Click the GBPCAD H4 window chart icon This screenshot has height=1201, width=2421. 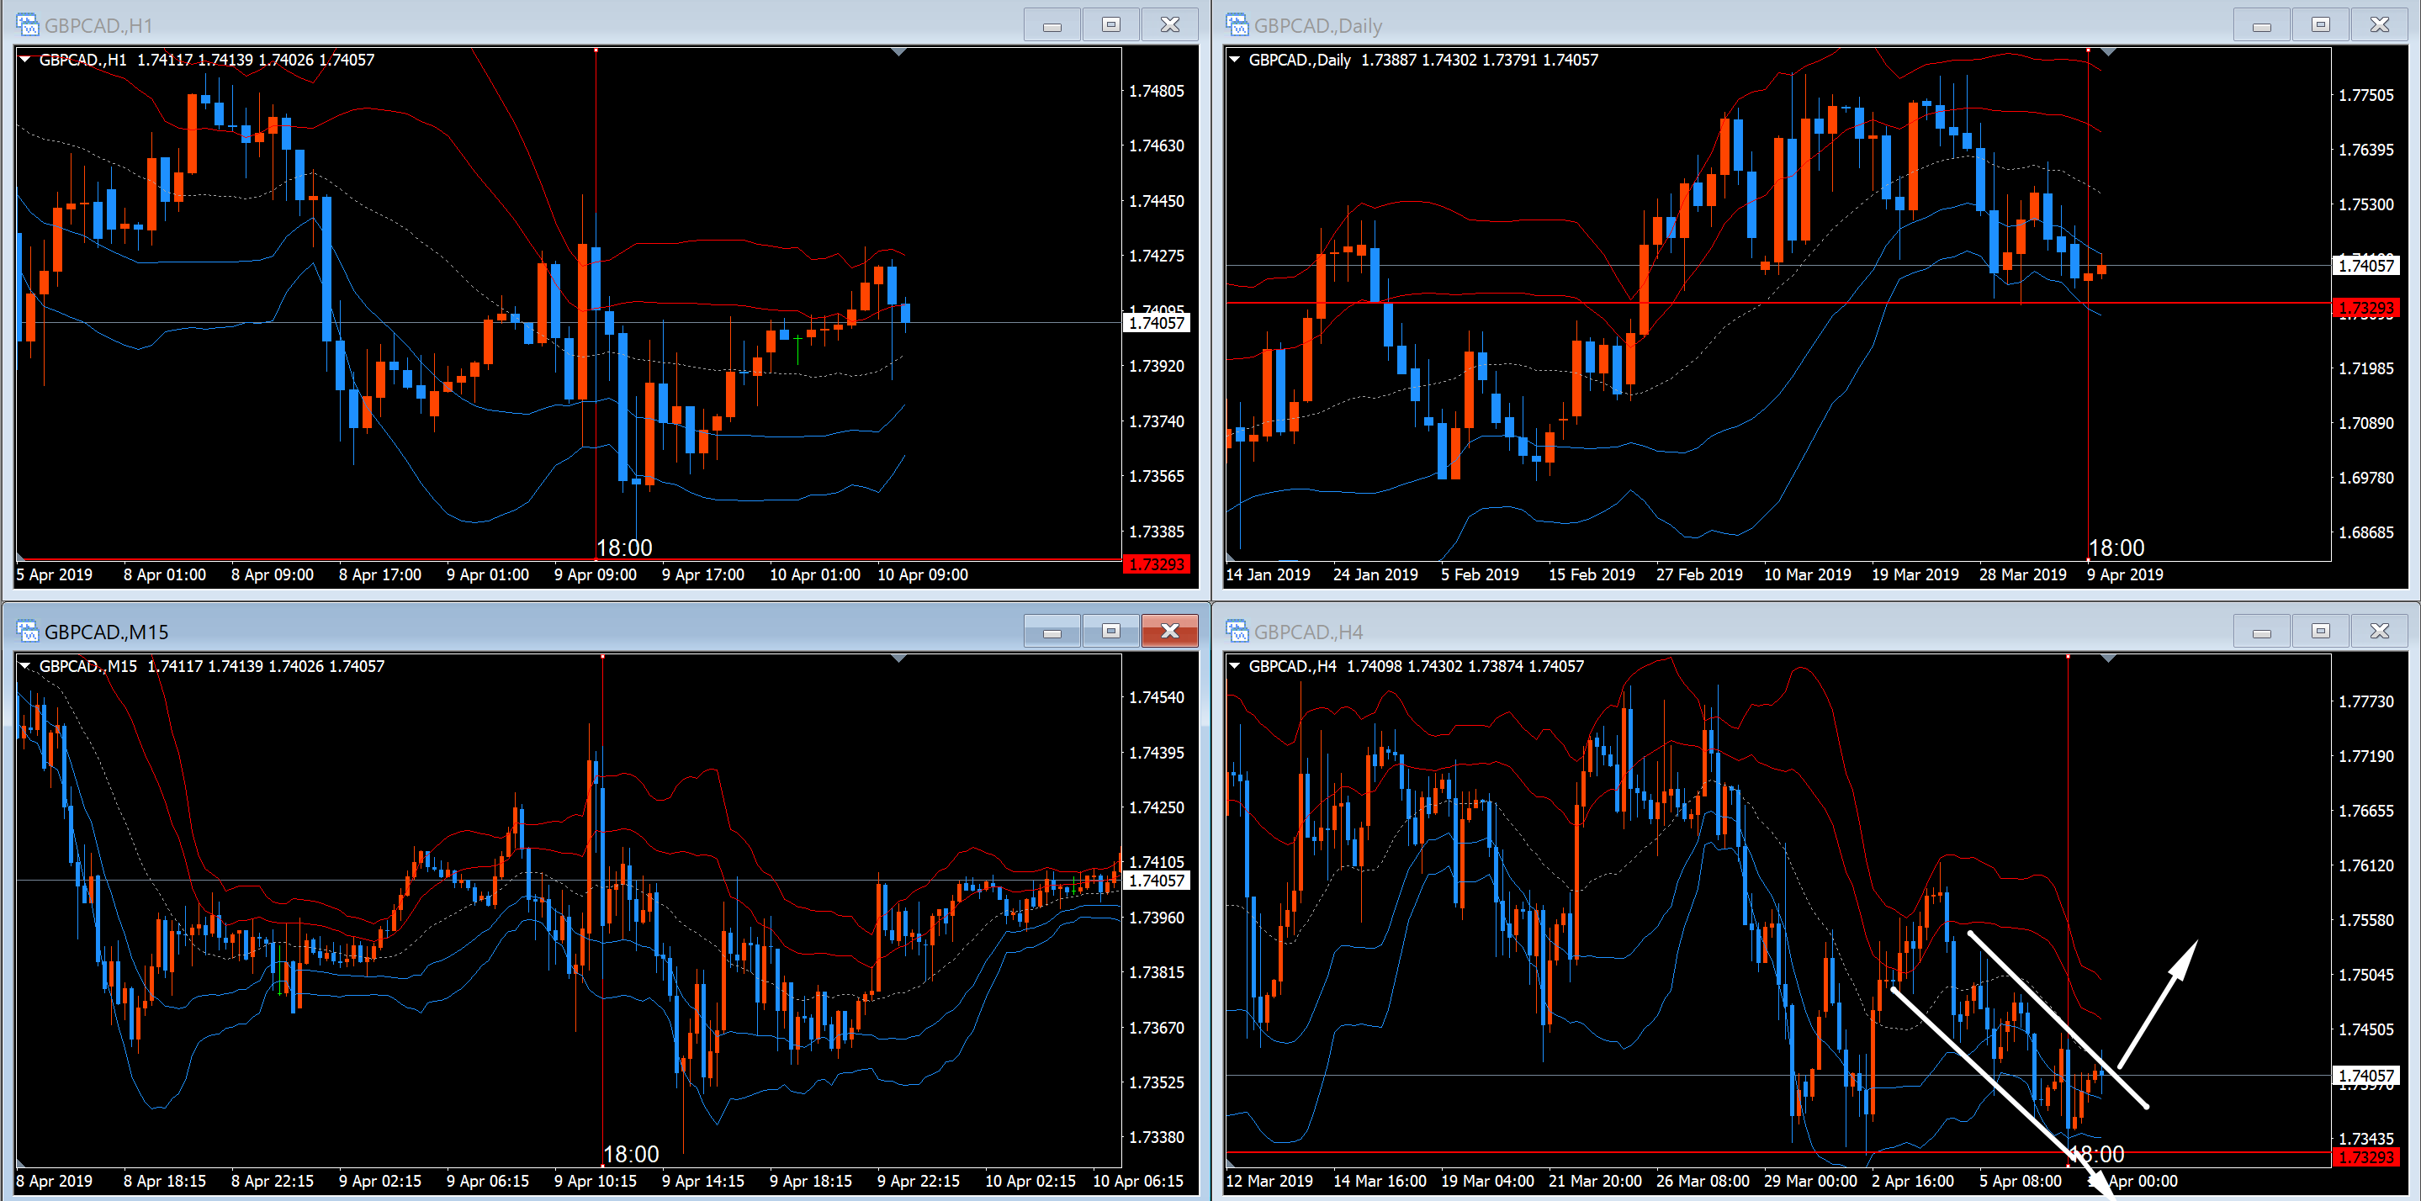tap(1237, 632)
